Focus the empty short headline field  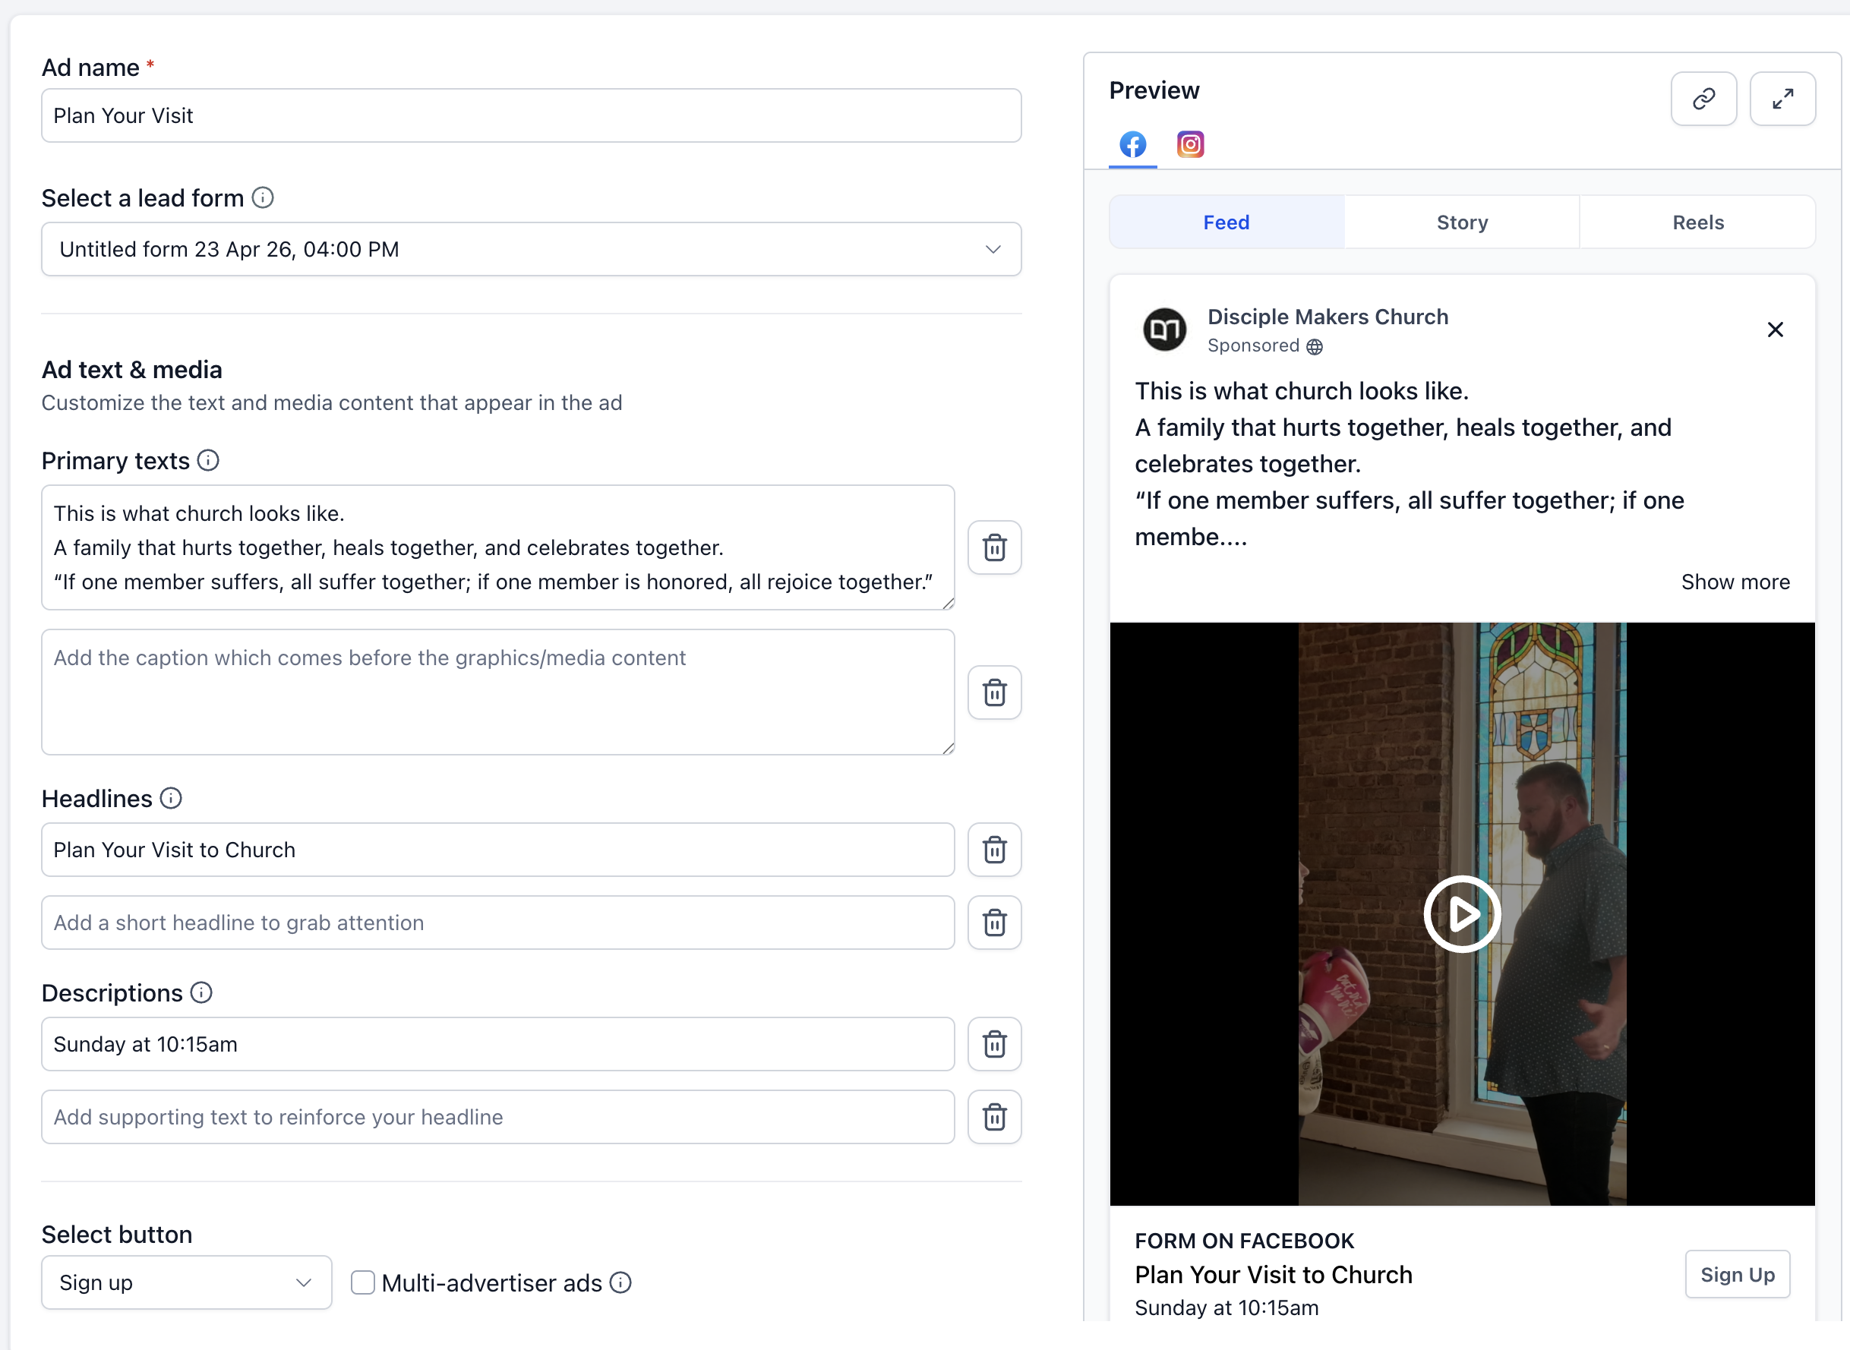(497, 923)
